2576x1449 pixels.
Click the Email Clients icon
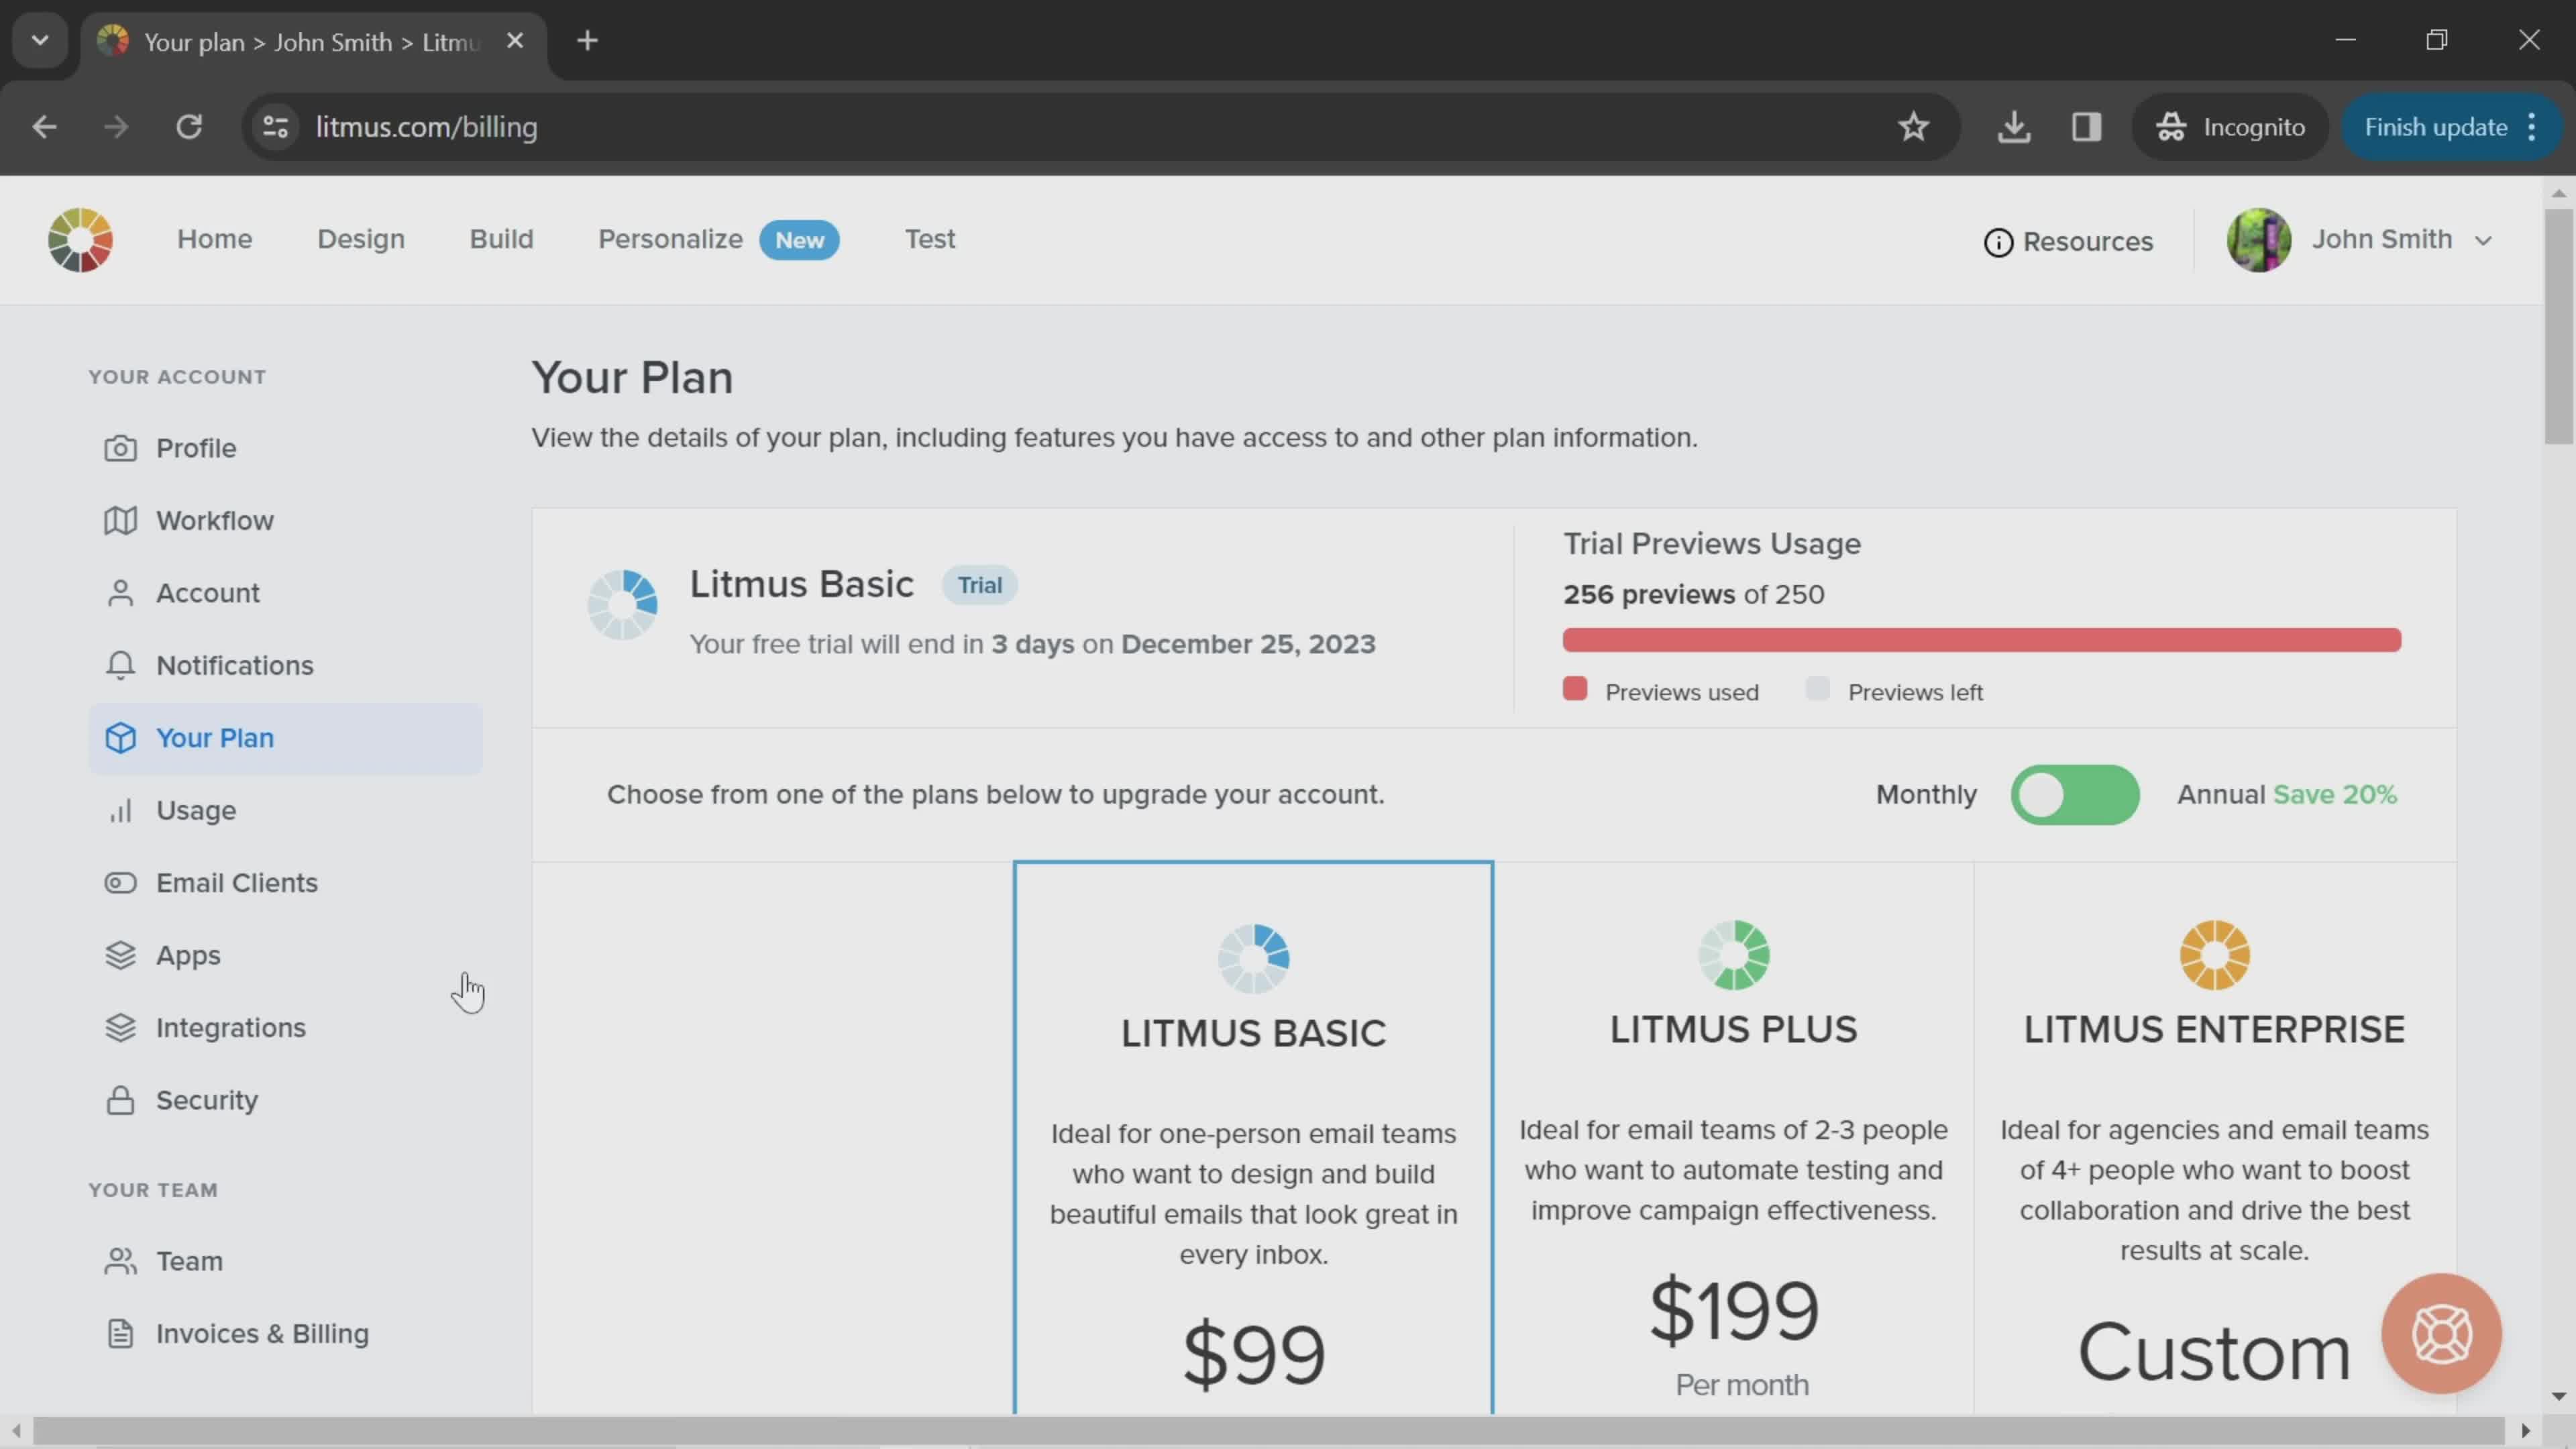(x=120, y=883)
